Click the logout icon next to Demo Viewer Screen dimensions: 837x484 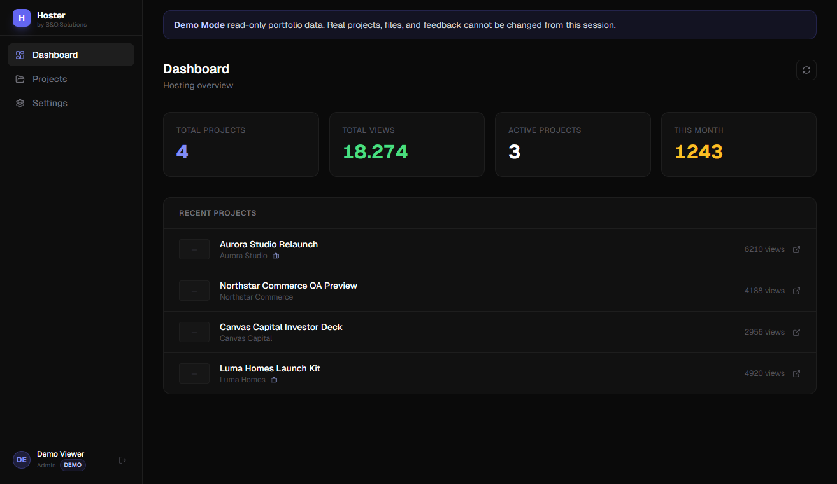(x=123, y=460)
